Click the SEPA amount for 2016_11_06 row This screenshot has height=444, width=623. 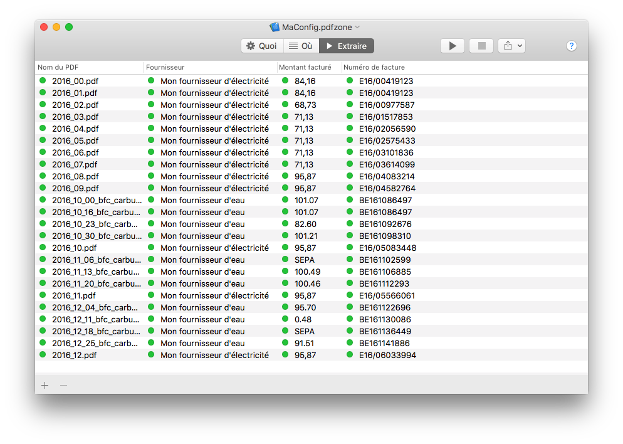[x=305, y=260]
